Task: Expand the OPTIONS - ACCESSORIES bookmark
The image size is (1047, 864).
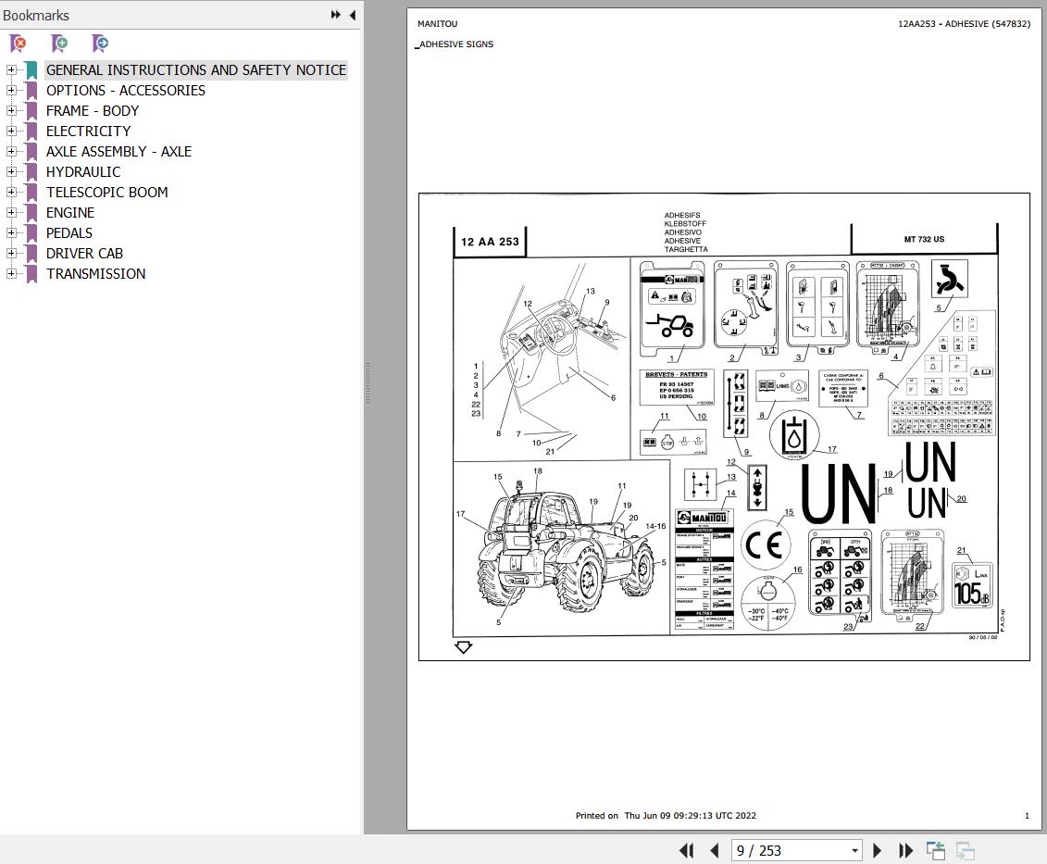Action: [11, 90]
